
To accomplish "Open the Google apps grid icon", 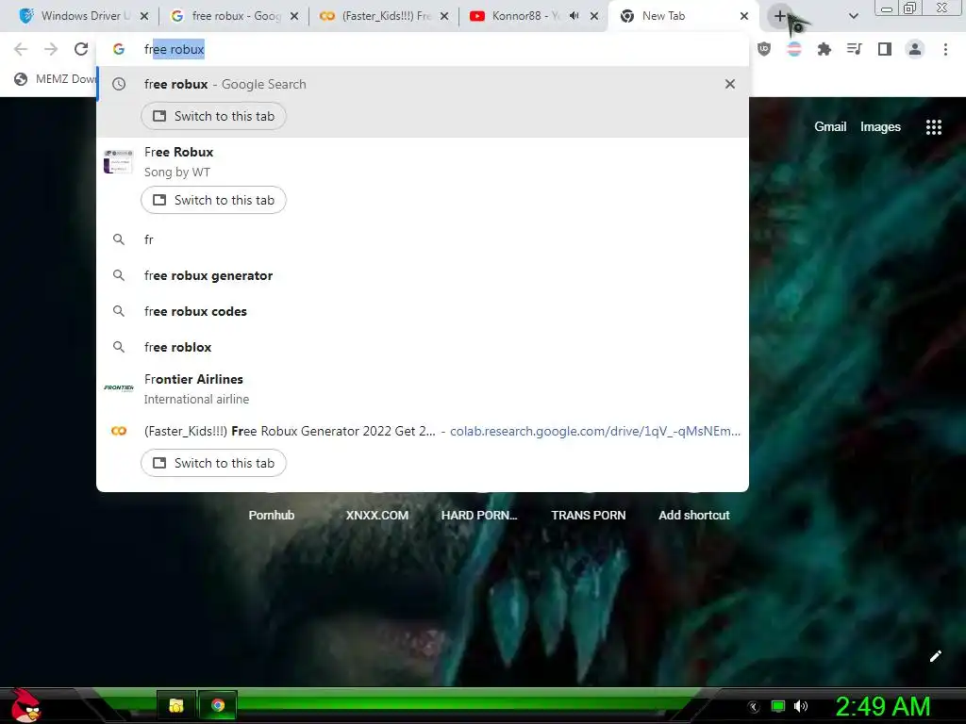I will (x=933, y=127).
